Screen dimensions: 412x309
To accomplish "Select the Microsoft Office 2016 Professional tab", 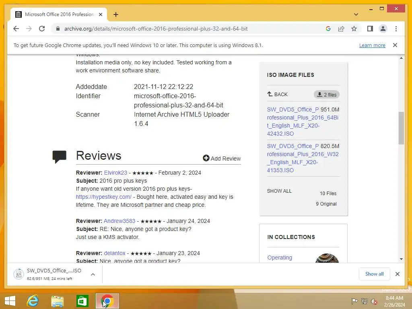I will [59, 14].
